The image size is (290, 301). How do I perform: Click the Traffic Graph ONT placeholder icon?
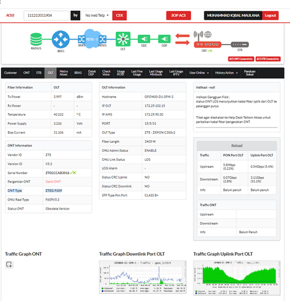point(9,264)
